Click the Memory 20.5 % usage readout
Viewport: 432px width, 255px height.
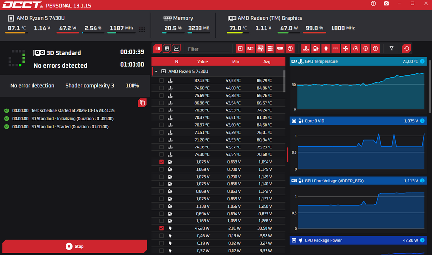(173, 28)
